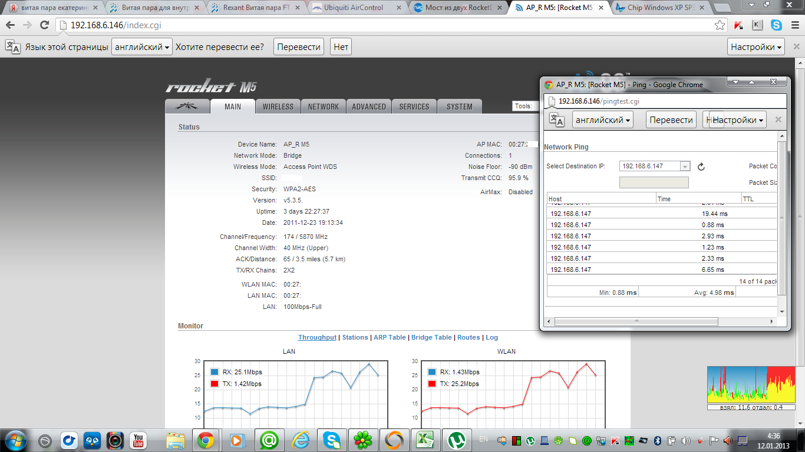The width and height of the screenshot is (805, 452).
Task: Bookmark this page with the star icon
Action: 720,25
